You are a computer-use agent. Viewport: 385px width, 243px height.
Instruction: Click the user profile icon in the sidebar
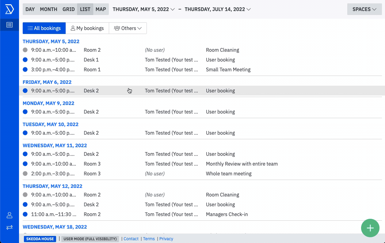[9, 215]
